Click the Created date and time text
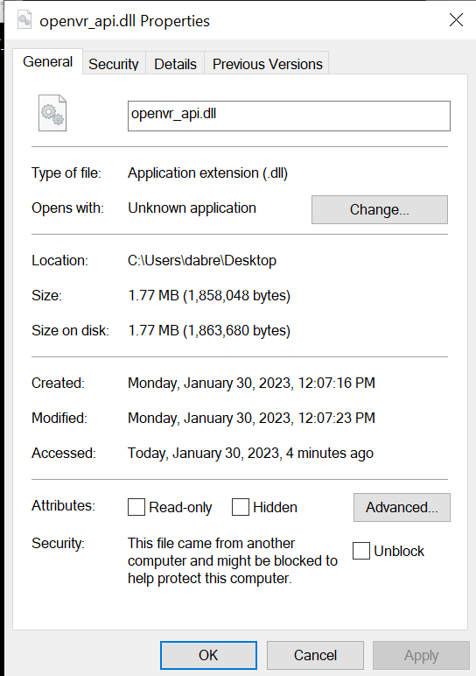Viewport: 476px width, 676px height. [x=251, y=383]
